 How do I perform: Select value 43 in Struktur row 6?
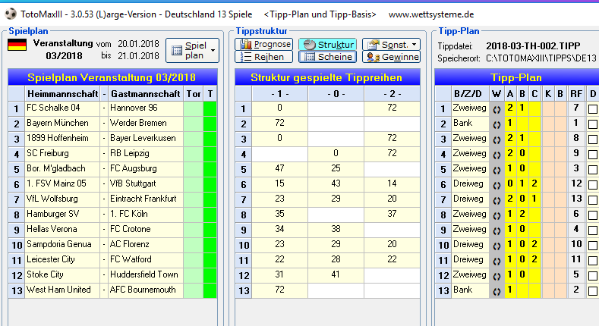[x=336, y=184]
